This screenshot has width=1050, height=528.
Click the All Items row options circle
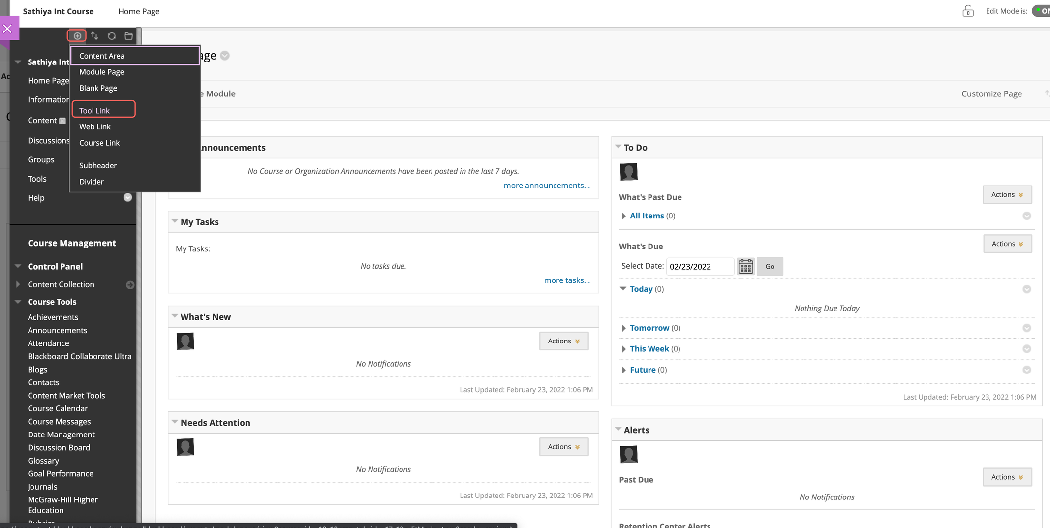(x=1027, y=216)
